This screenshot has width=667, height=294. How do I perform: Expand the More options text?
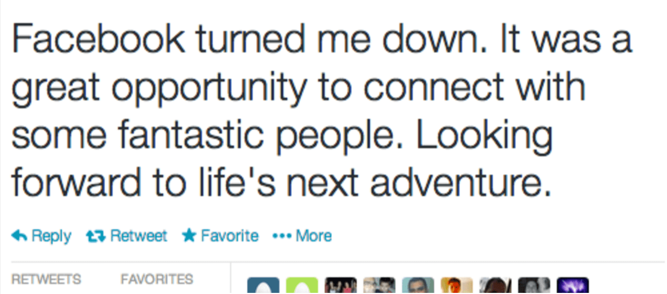(x=313, y=236)
